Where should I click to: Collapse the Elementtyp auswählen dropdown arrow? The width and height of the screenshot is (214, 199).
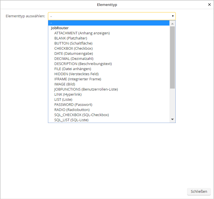172,16
